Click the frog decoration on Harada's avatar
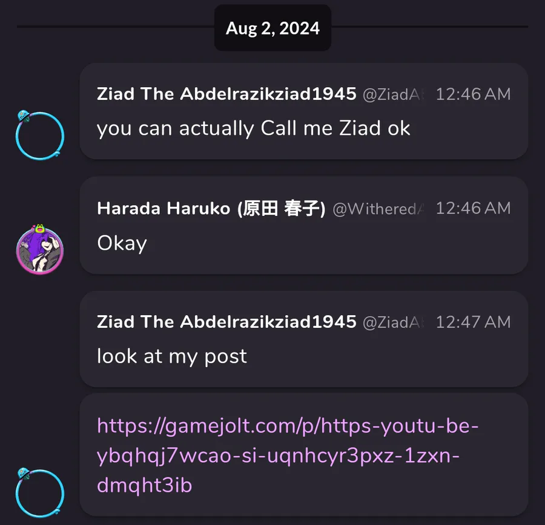545x525 pixels. tap(39, 229)
